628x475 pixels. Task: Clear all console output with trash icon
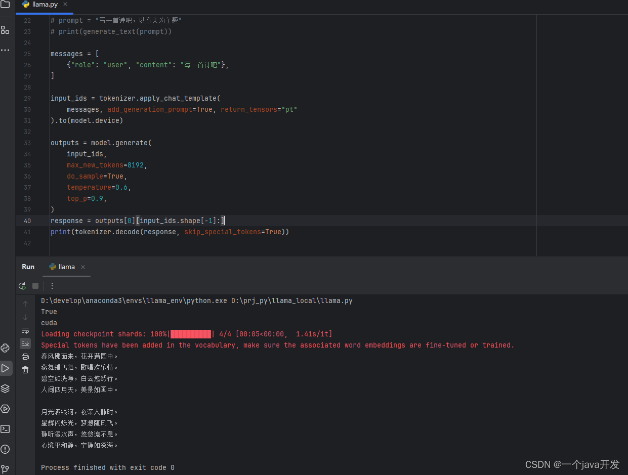coord(25,370)
